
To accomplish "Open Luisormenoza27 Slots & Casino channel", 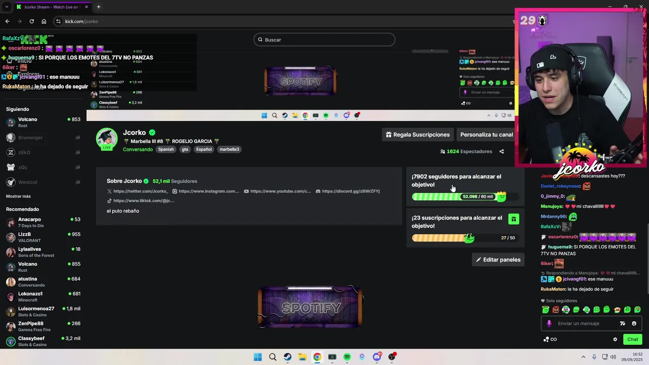I will (x=43, y=311).
